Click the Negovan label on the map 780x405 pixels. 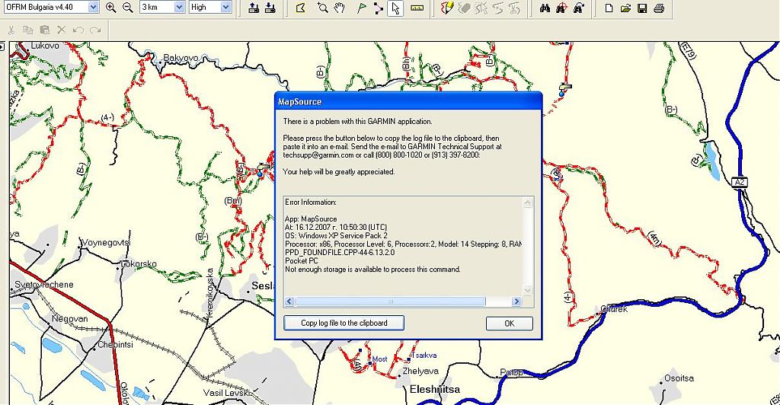tap(69, 318)
